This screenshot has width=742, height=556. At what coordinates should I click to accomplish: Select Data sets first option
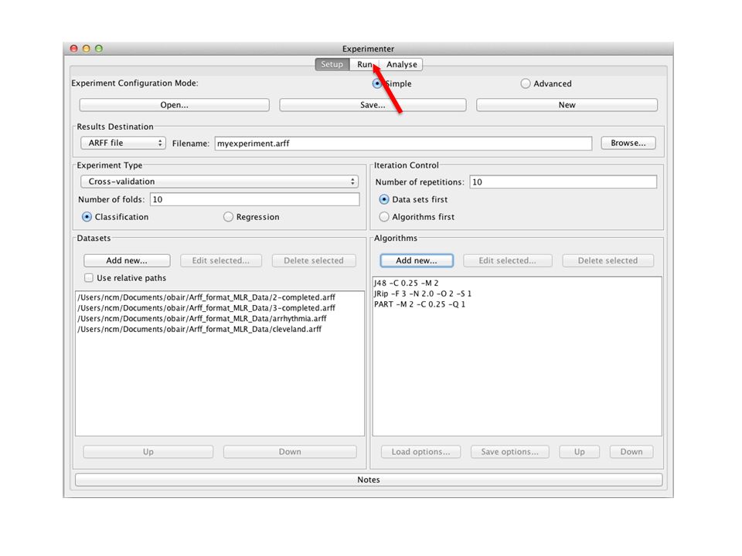pos(384,199)
